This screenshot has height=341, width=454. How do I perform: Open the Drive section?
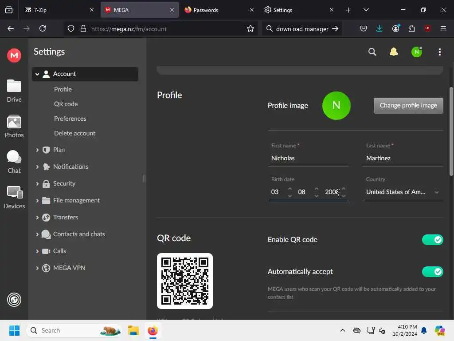click(14, 91)
